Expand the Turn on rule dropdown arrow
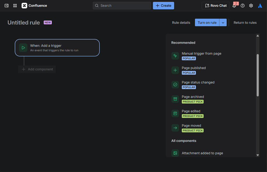 pyautogui.click(x=223, y=23)
